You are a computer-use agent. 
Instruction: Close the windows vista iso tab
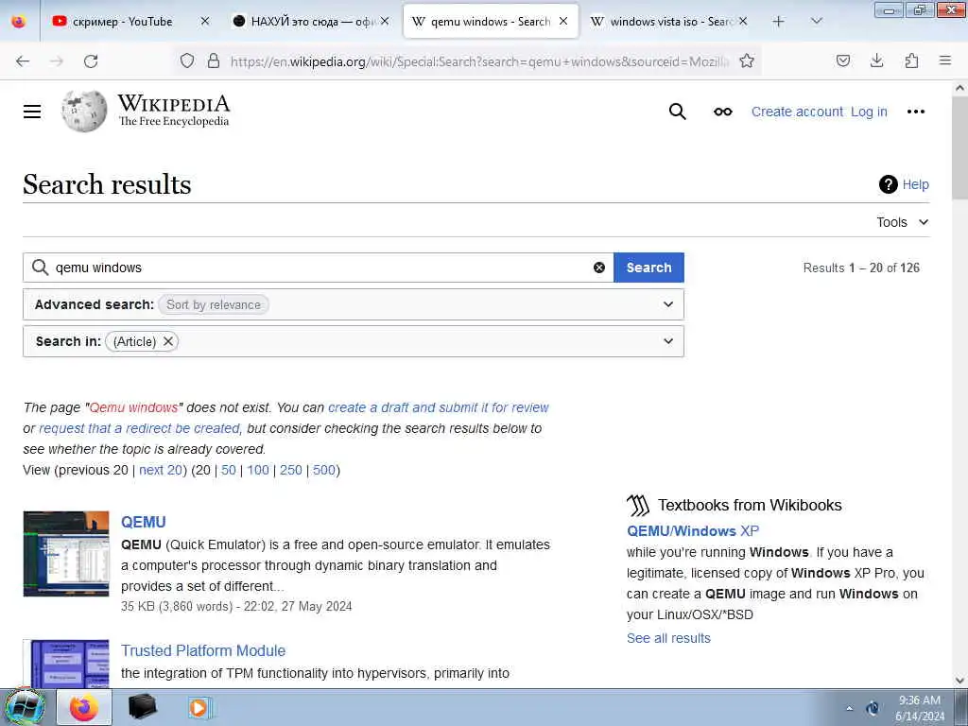click(743, 21)
